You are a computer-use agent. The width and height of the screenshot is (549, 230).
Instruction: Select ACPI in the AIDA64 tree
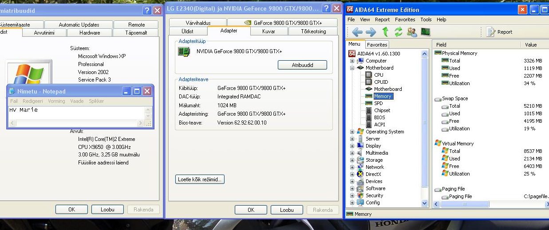tap(379, 125)
